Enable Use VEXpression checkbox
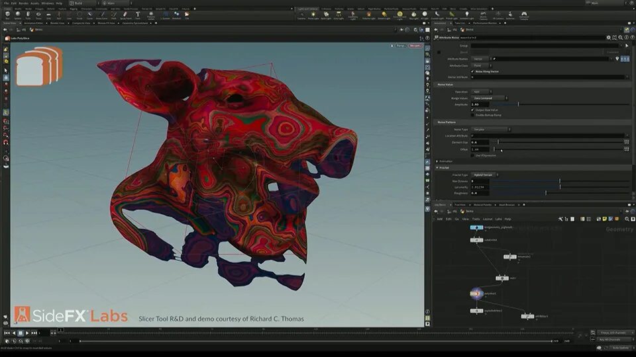Viewport: 636px width, 357px height. point(472,155)
